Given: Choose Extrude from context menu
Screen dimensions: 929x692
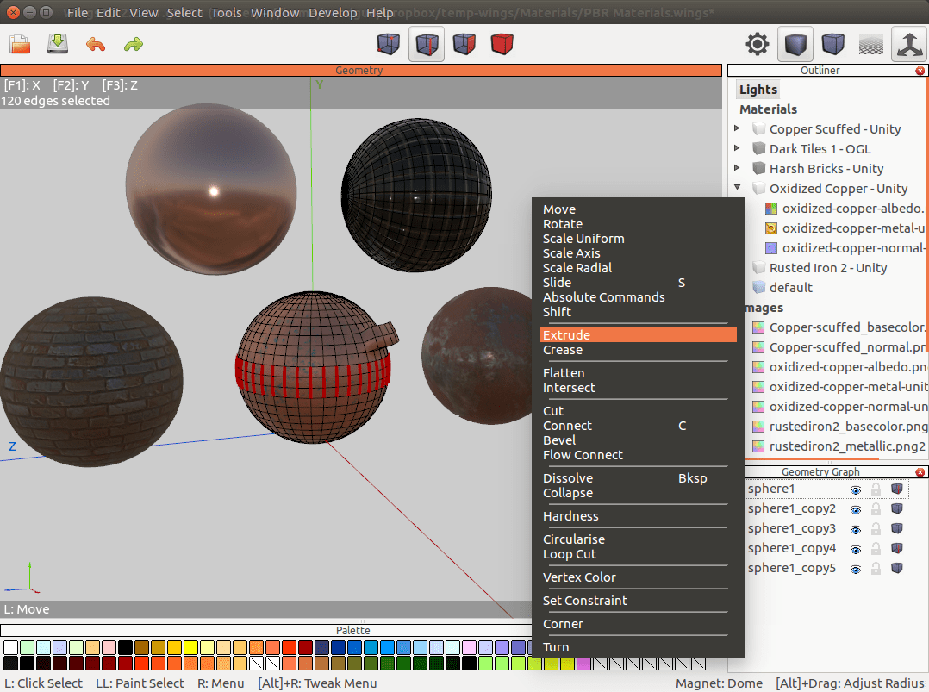Looking at the screenshot, I should tap(638, 334).
